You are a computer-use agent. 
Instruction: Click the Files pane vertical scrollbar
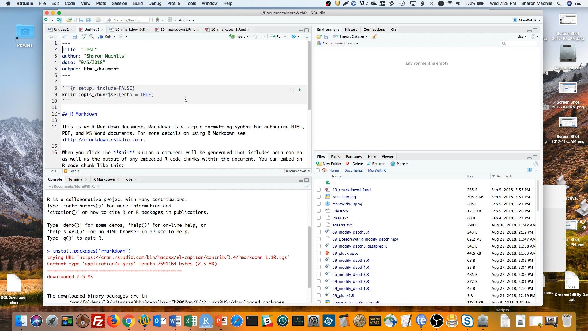537,196
